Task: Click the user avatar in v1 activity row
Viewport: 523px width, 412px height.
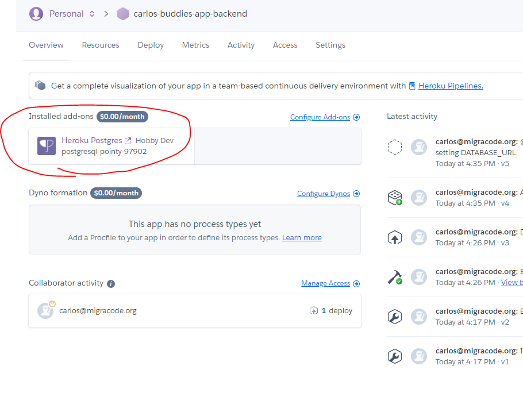Action: pyautogui.click(x=419, y=356)
